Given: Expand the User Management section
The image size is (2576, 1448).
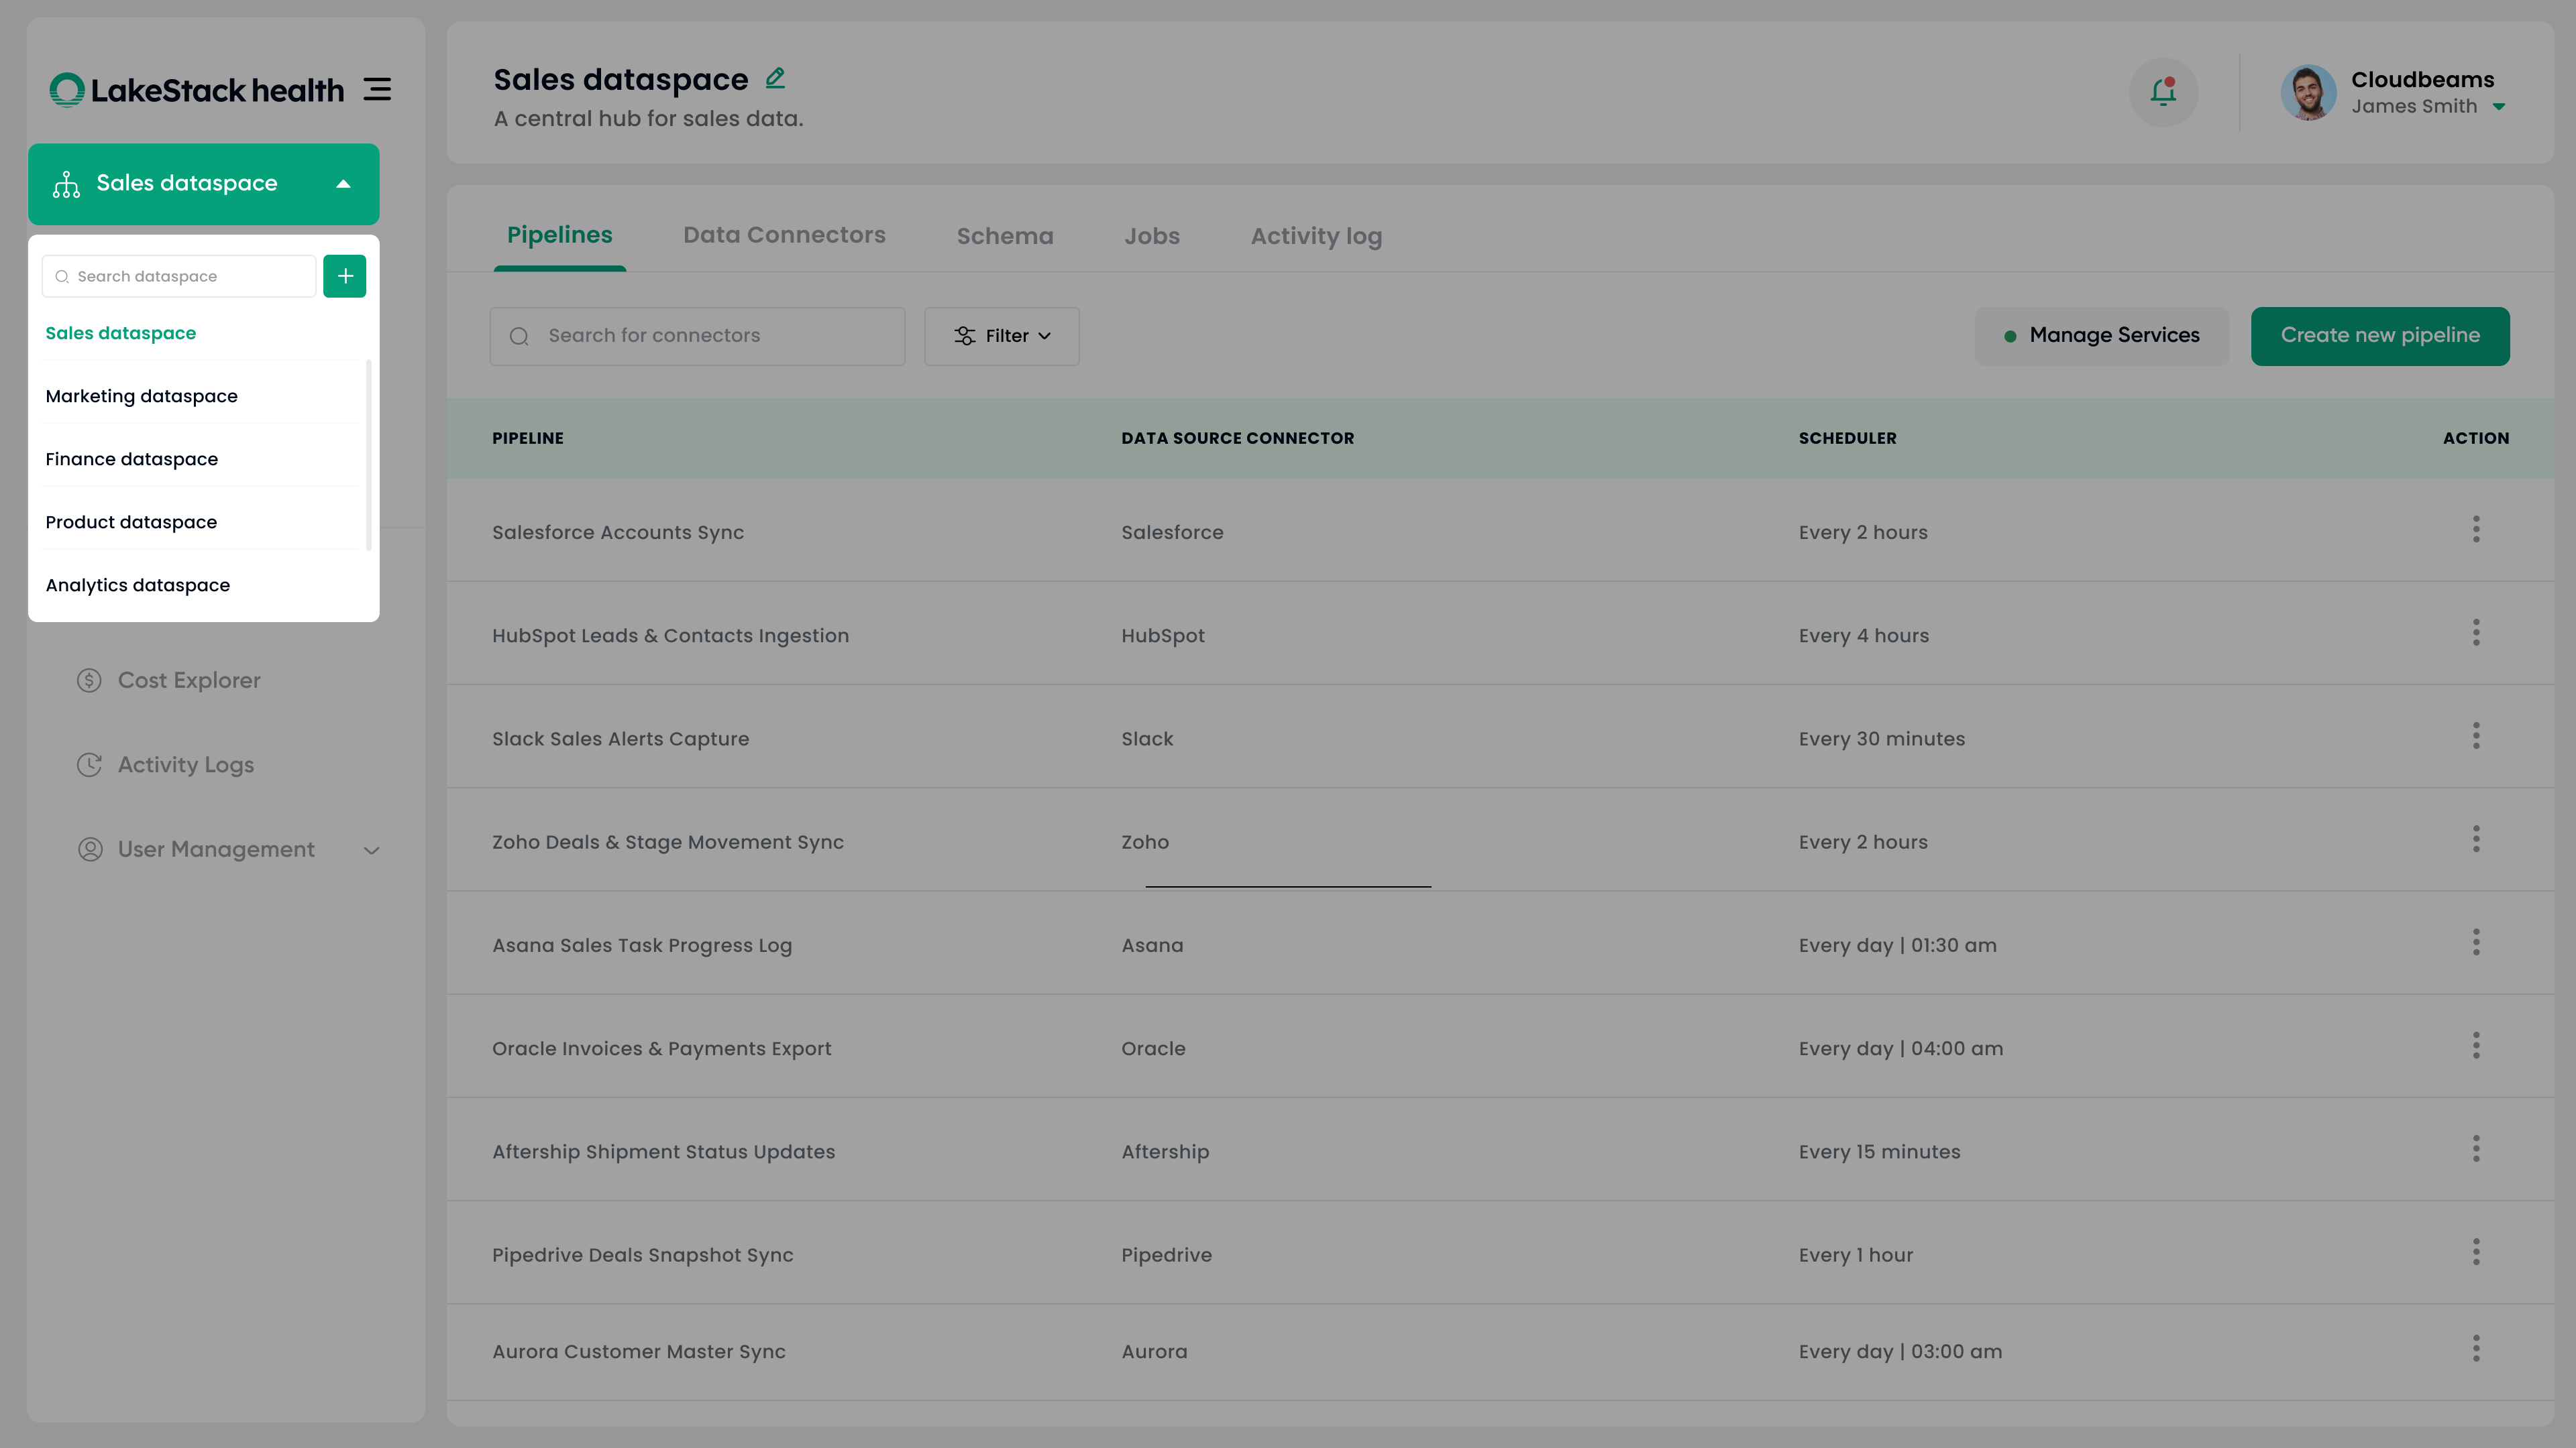Looking at the screenshot, I should click(371, 851).
